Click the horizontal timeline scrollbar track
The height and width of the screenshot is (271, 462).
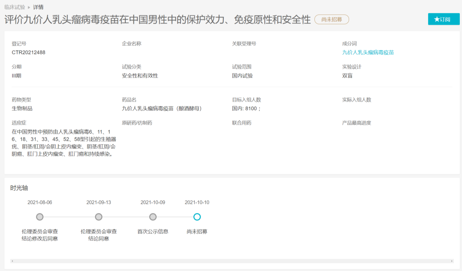point(231,261)
